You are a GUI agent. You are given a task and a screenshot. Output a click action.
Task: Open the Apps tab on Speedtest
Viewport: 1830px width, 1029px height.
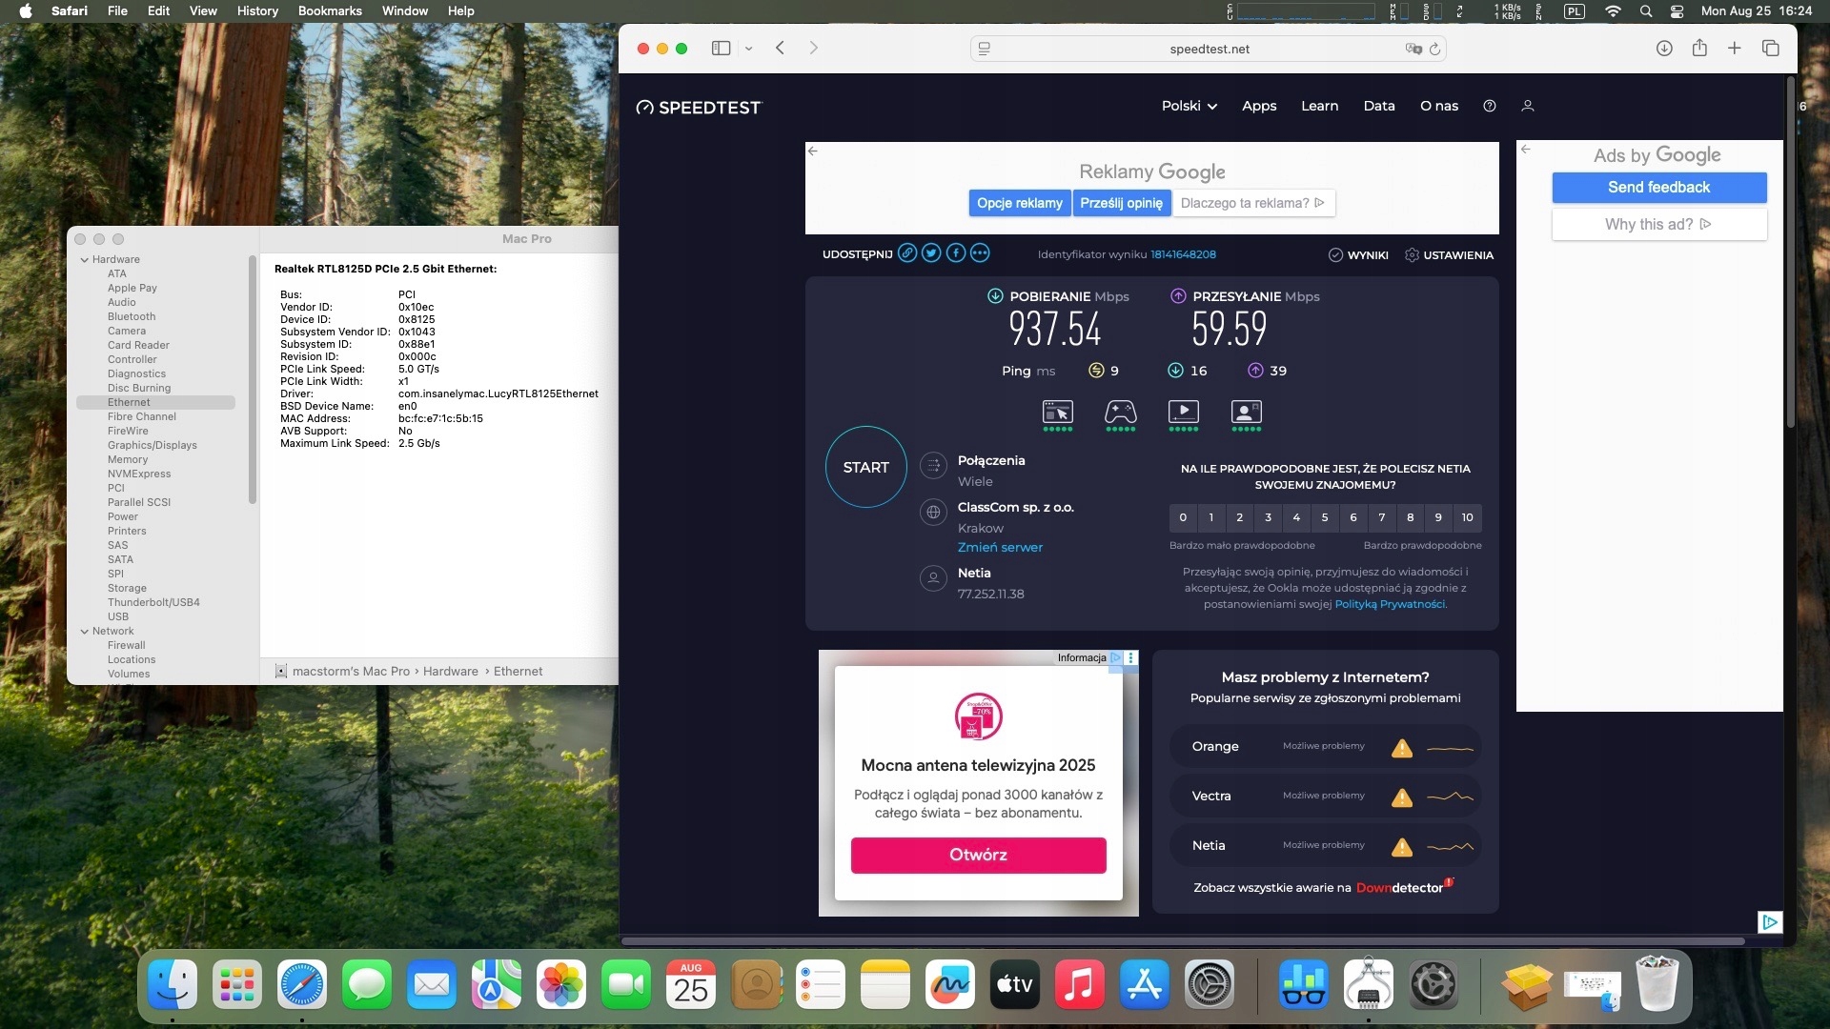[x=1258, y=106]
